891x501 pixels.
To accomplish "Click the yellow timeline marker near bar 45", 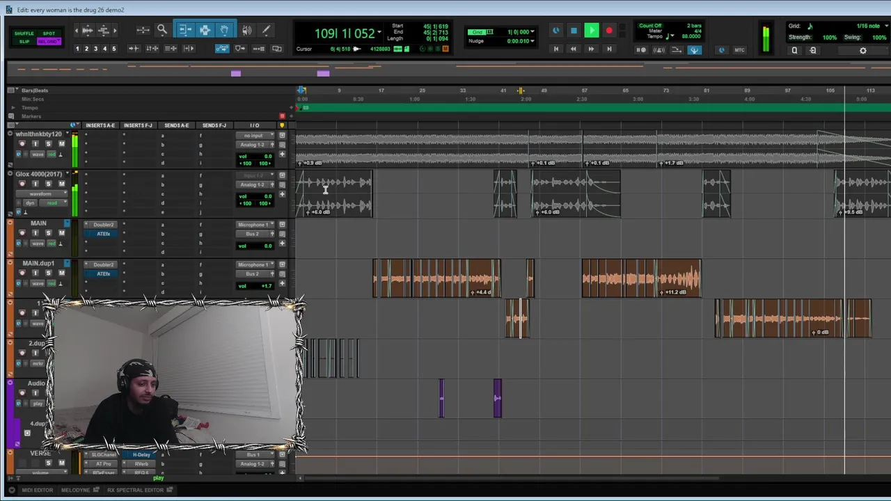I will (x=520, y=90).
